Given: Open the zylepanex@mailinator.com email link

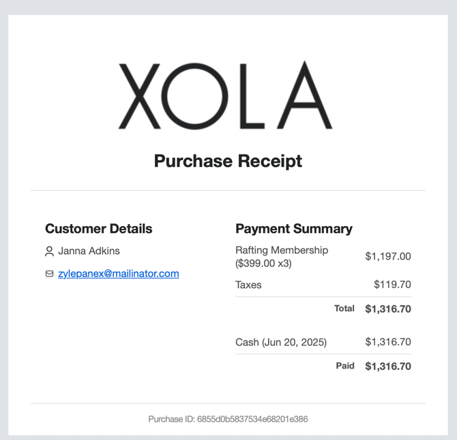Looking at the screenshot, I should click(118, 274).
